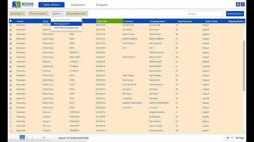
Task: Check the Bridgette Beaubien order row
Action: click(11, 112)
